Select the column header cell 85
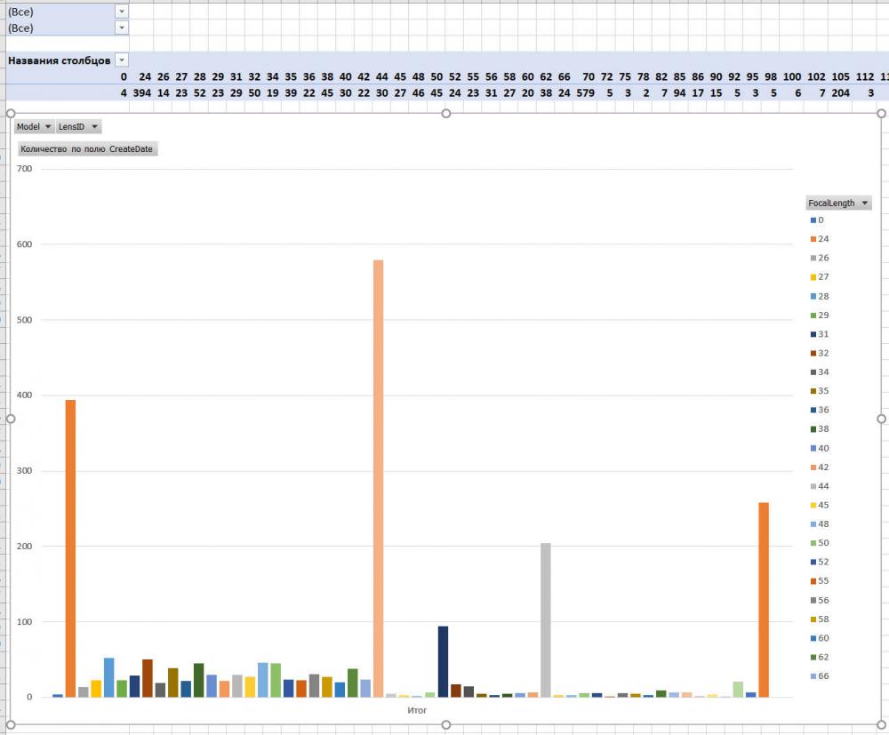This screenshot has width=889, height=735. (x=679, y=76)
